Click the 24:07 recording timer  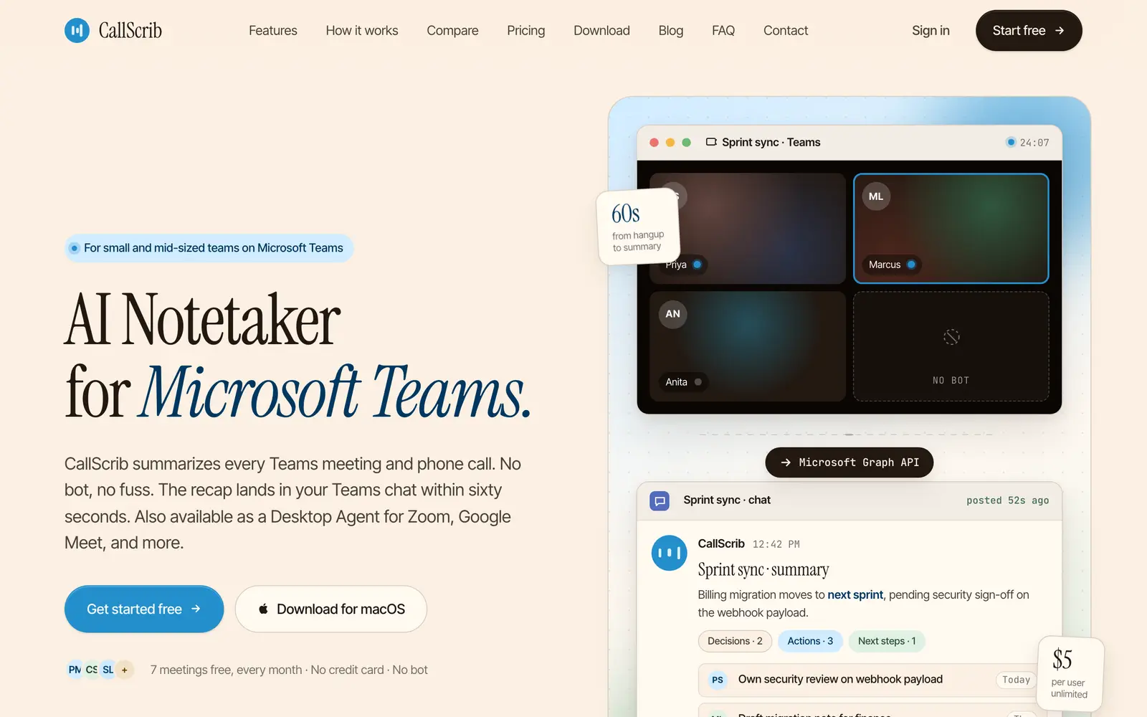tap(1034, 143)
